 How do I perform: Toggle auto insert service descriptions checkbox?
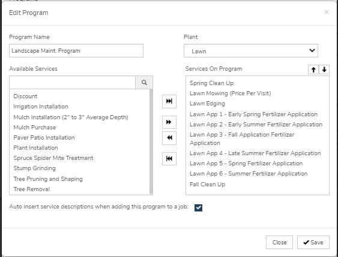(198, 208)
